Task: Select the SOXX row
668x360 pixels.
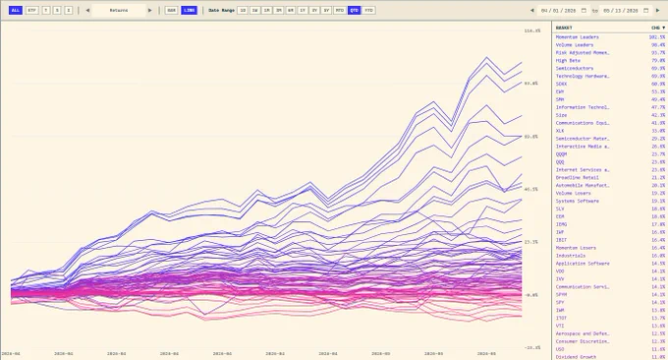Action: coord(610,84)
